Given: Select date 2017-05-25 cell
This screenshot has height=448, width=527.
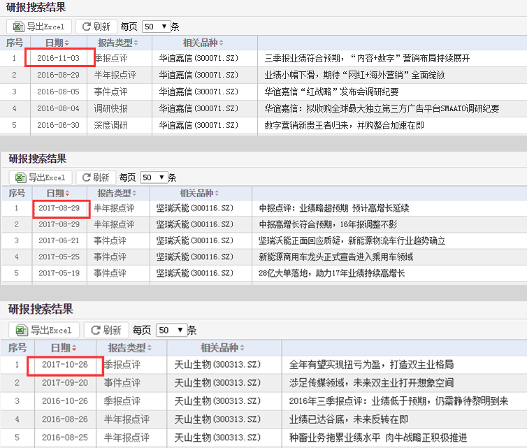Looking at the screenshot, I should (59, 256).
